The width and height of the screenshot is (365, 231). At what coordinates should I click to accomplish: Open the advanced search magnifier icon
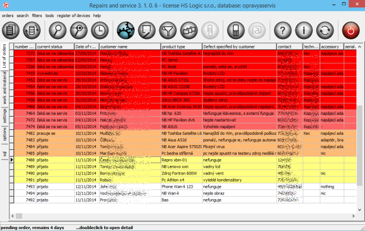click(79, 30)
